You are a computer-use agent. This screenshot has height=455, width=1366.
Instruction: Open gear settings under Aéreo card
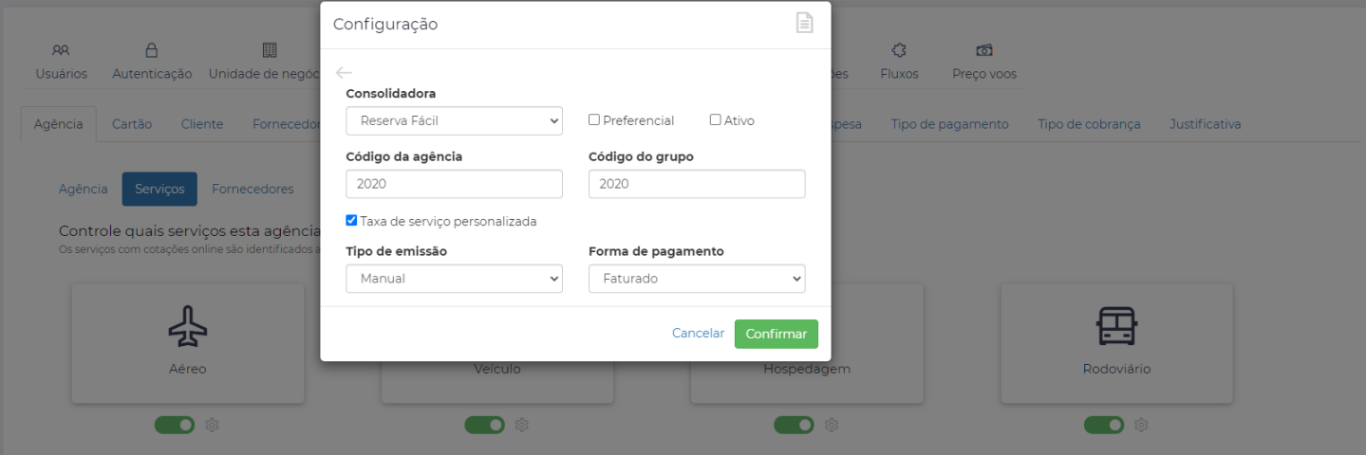(213, 426)
